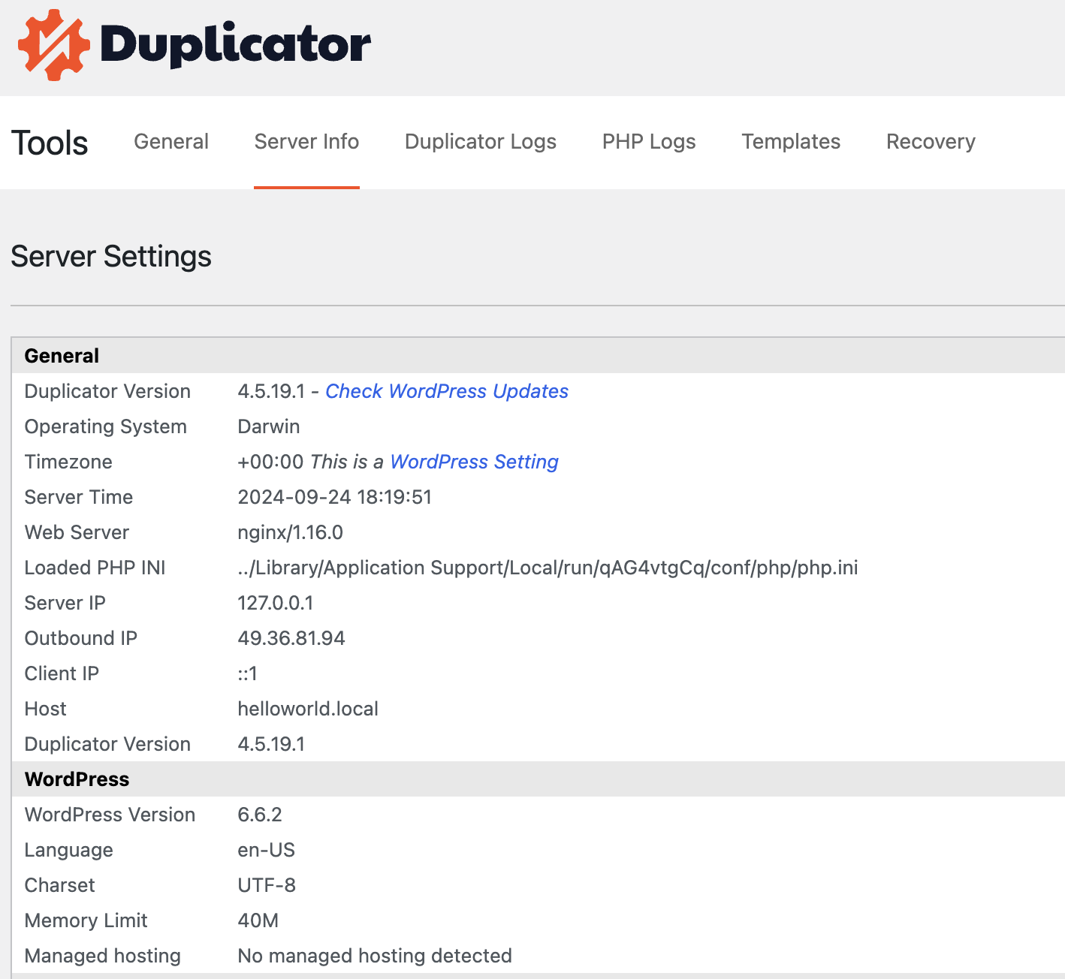Click the Loaded PHP INI label

pos(95,568)
